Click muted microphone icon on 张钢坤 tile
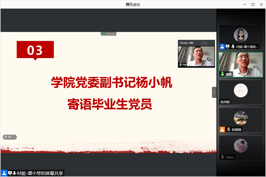Viewport: 266px width, 177px height. pyautogui.click(x=229, y=129)
